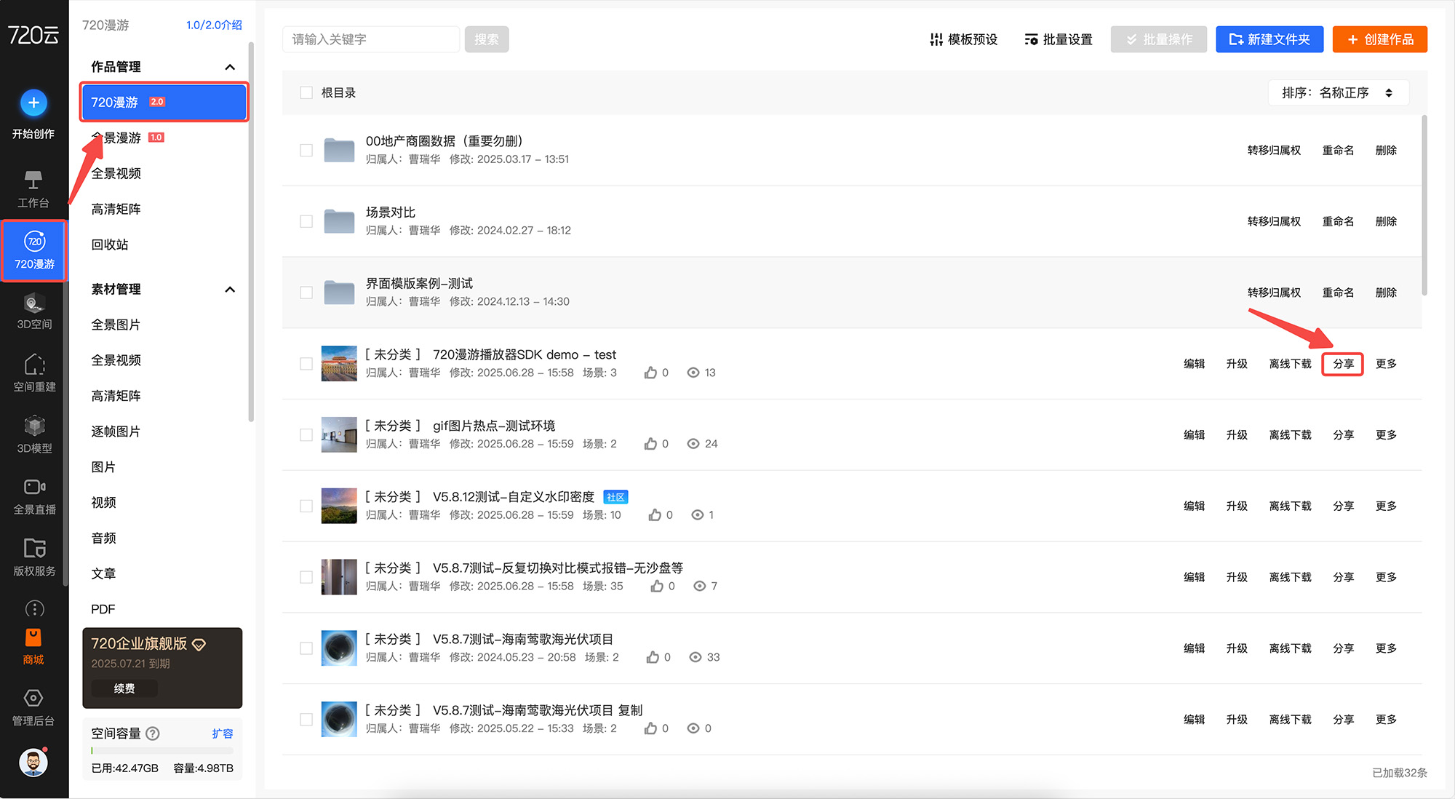Select 全景视频 under 作品管理 menu

point(116,174)
